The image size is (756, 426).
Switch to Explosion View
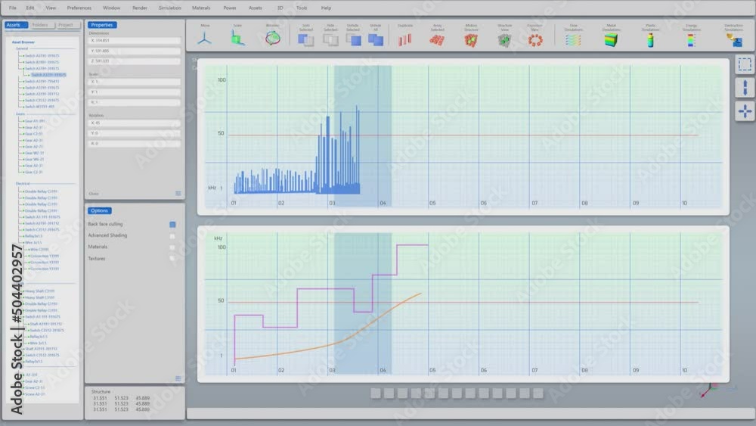pyautogui.click(x=535, y=41)
